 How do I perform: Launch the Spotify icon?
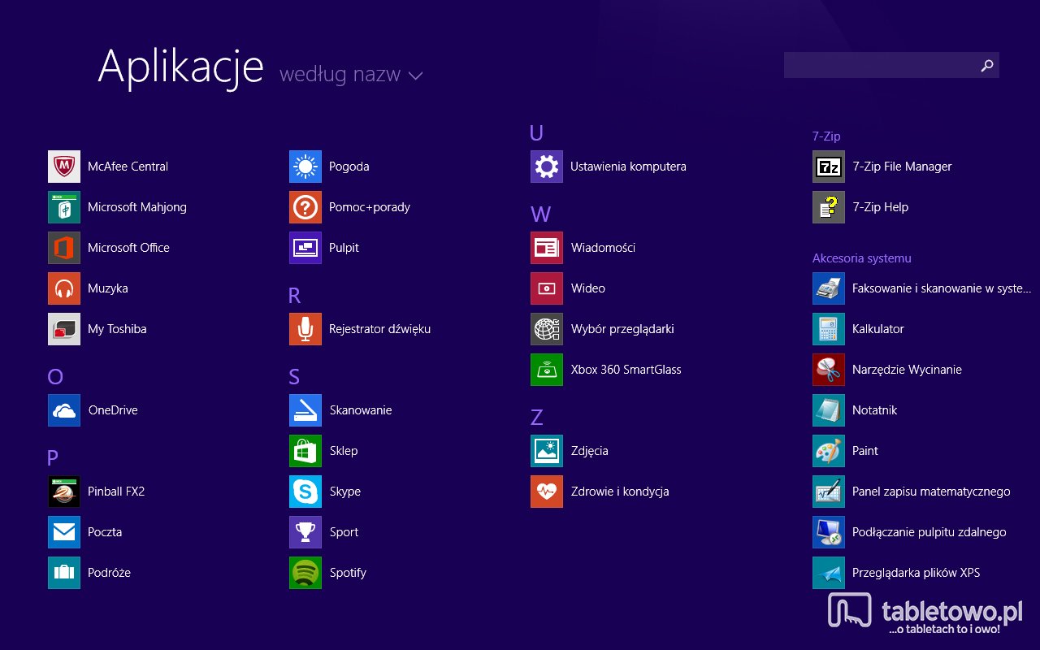[305, 573]
